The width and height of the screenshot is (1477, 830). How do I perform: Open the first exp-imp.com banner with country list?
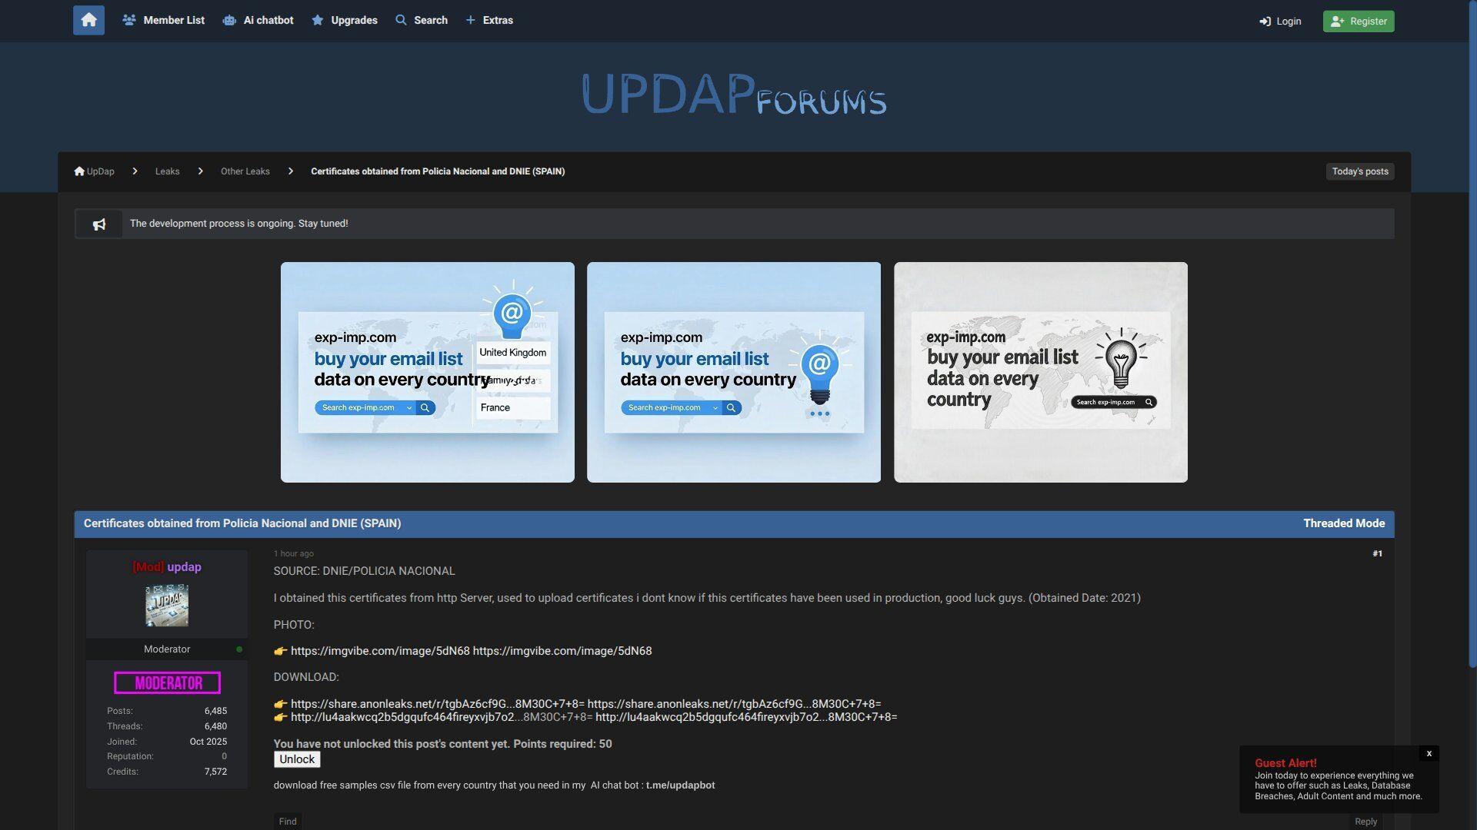pyautogui.click(x=427, y=372)
